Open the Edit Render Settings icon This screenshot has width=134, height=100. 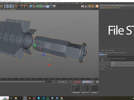pyautogui.click(x=27, y=6)
